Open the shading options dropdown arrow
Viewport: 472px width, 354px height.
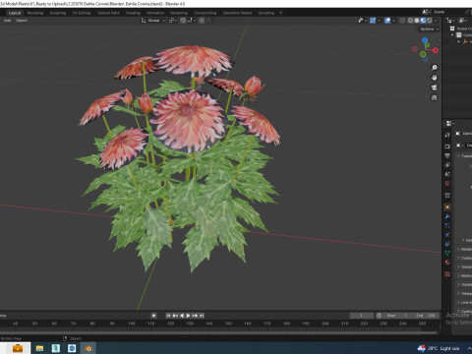436,21
